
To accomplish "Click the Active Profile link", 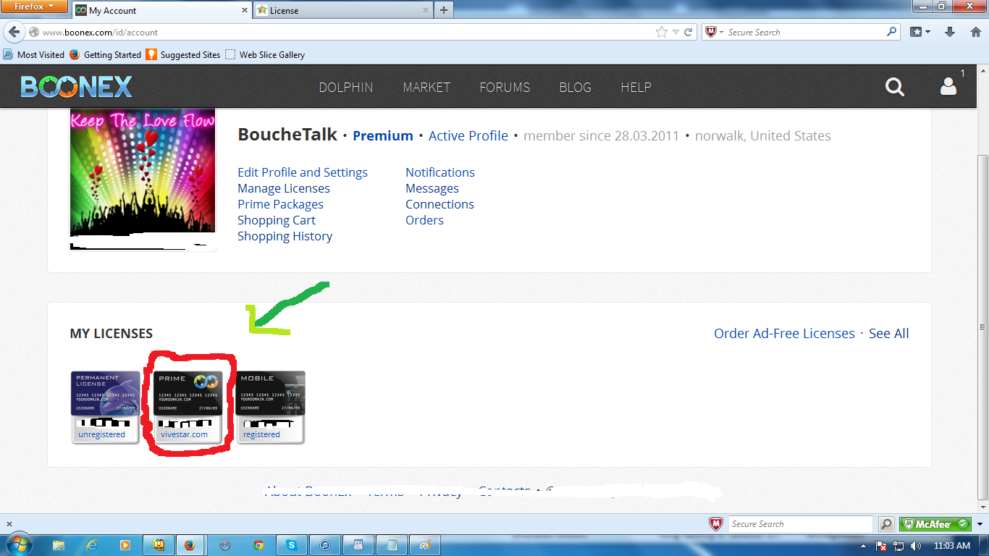I will click(x=468, y=135).
